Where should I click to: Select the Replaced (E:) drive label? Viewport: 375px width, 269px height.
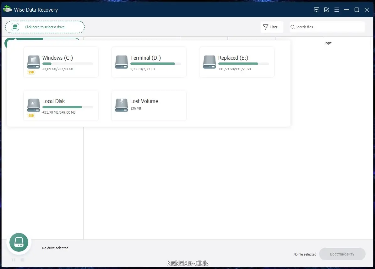[233, 58]
